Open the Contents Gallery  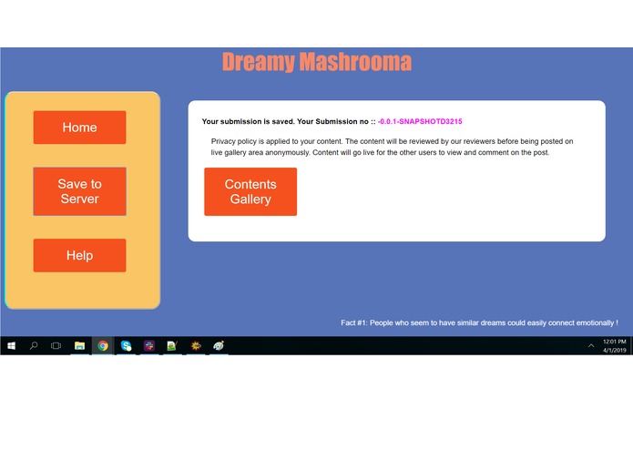[x=250, y=191]
